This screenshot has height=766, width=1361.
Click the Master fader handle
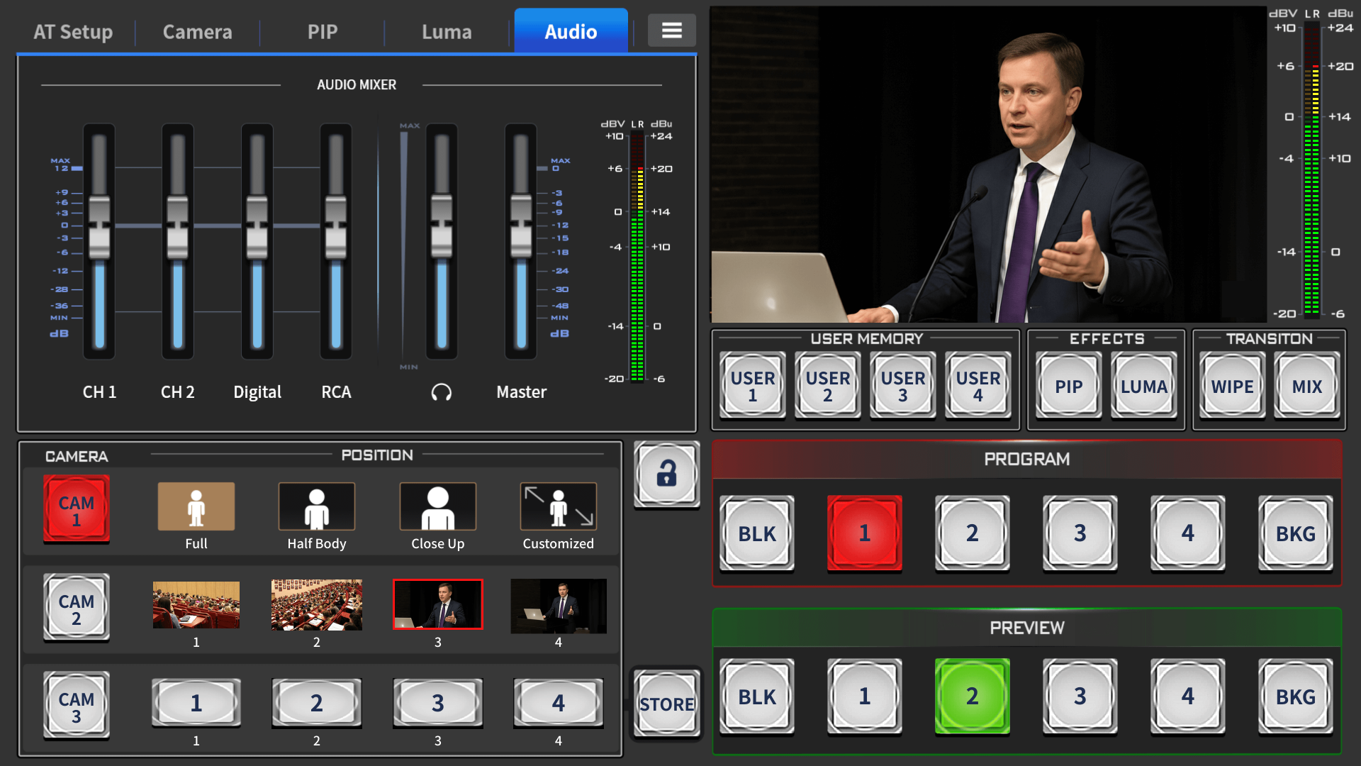[521, 227]
